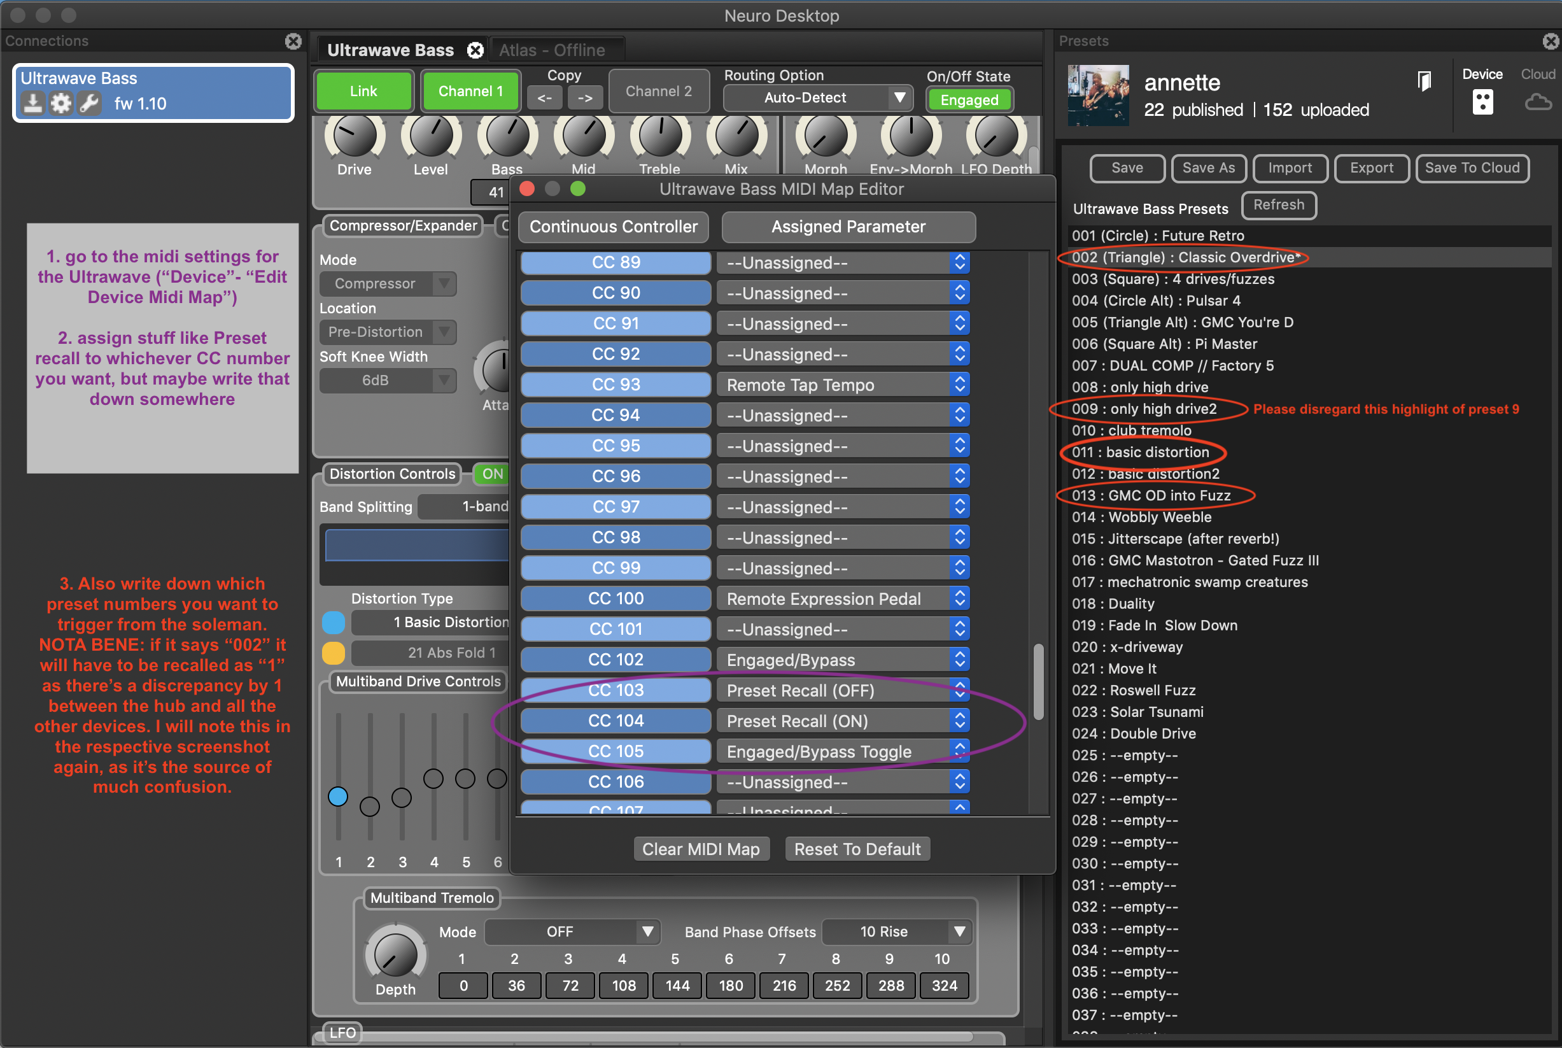Image resolution: width=1562 pixels, height=1048 pixels.
Task: Close the Presets panel
Action: click(x=1551, y=41)
